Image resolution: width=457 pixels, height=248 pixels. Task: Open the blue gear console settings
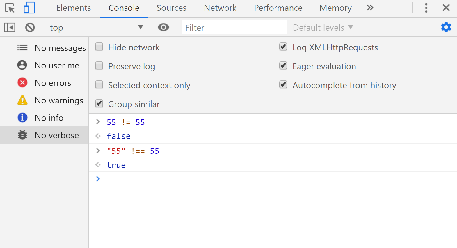coord(446,27)
